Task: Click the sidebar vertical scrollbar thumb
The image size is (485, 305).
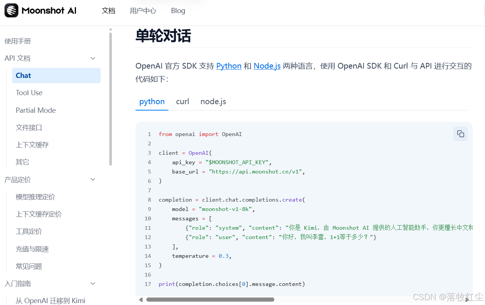Action: click(110, 99)
